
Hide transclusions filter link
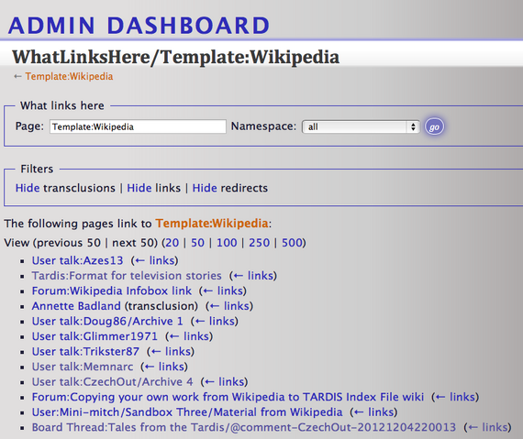coord(28,188)
